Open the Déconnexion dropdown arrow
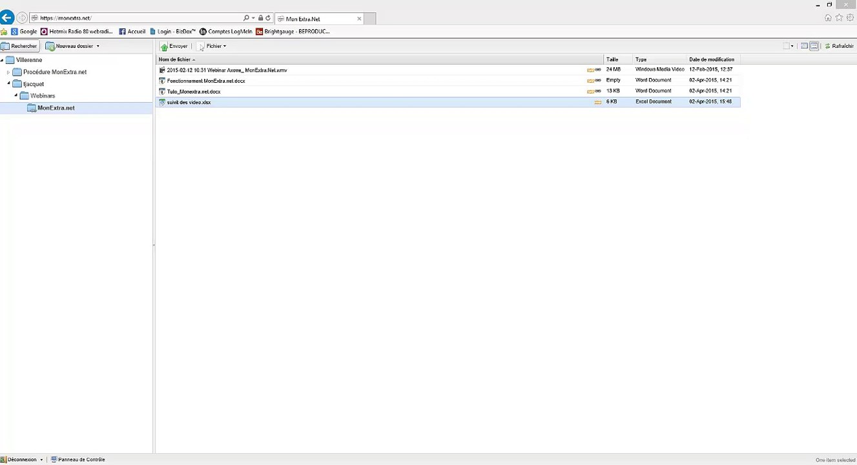This screenshot has height=465, width=857. 41,460
